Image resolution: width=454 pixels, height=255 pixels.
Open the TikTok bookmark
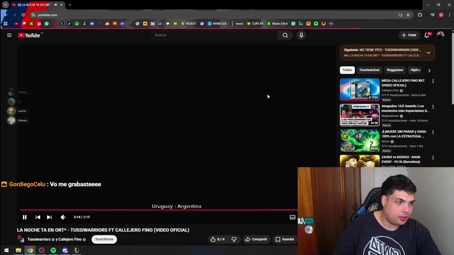click(x=69, y=24)
